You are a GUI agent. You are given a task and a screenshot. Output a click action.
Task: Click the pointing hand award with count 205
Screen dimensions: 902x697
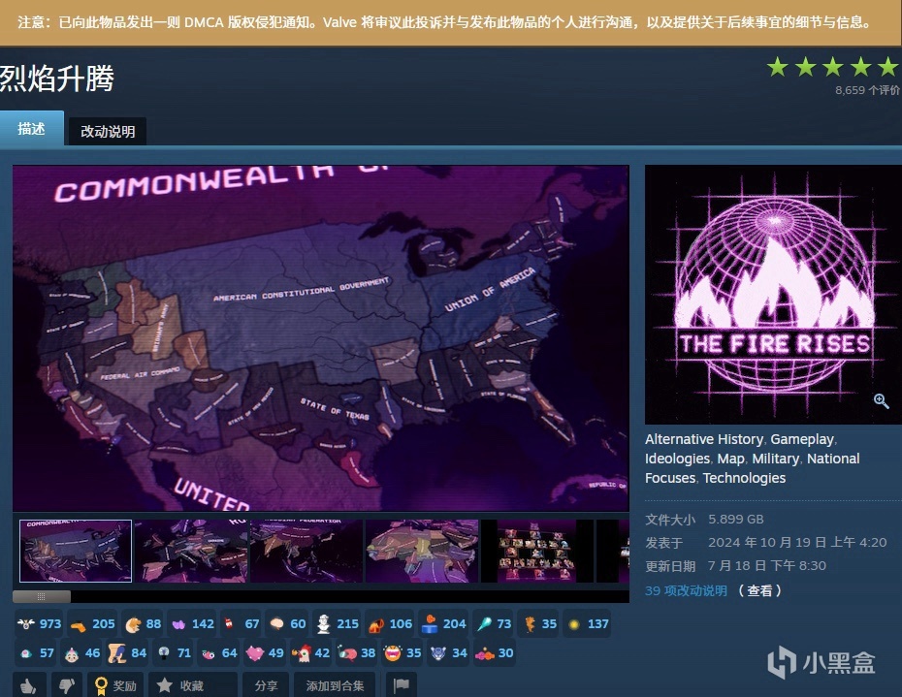coord(92,624)
